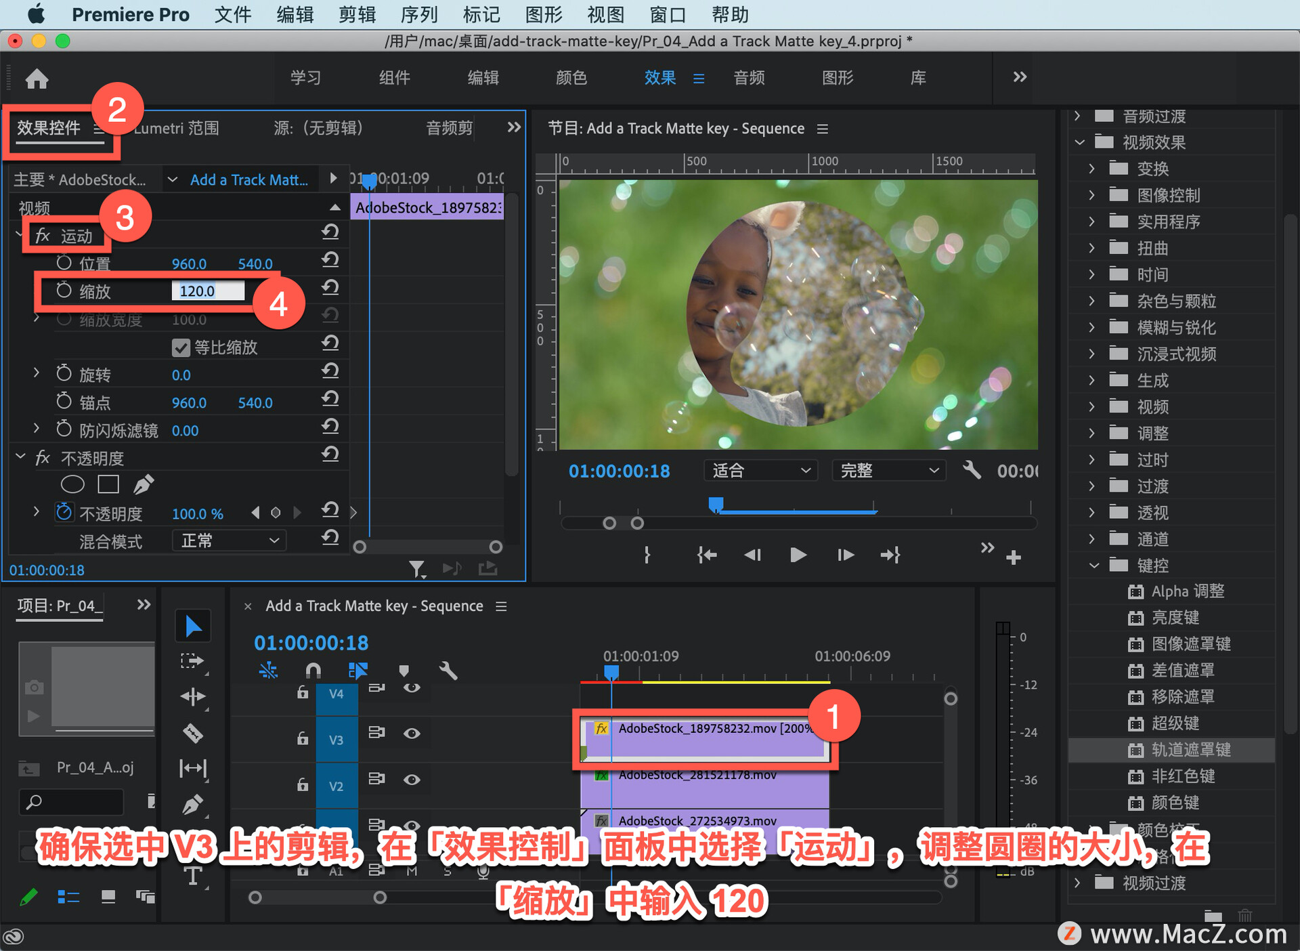Open the zoom level dropdown showing 适合
The height and width of the screenshot is (951, 1300).
click(760, 470)
